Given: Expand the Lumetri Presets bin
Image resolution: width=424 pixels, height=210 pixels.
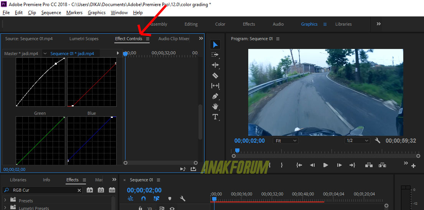Looking at the screenshot, I should (x=5, y=207).
